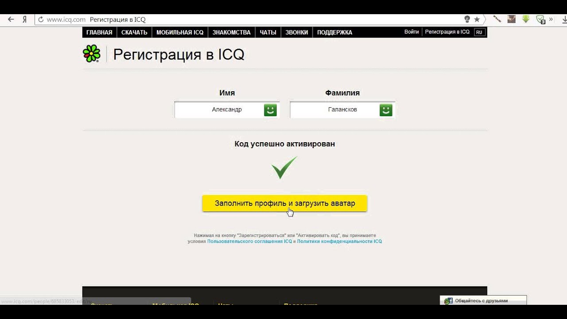
Task: Click the green download arrow extension
Action: 526,19
